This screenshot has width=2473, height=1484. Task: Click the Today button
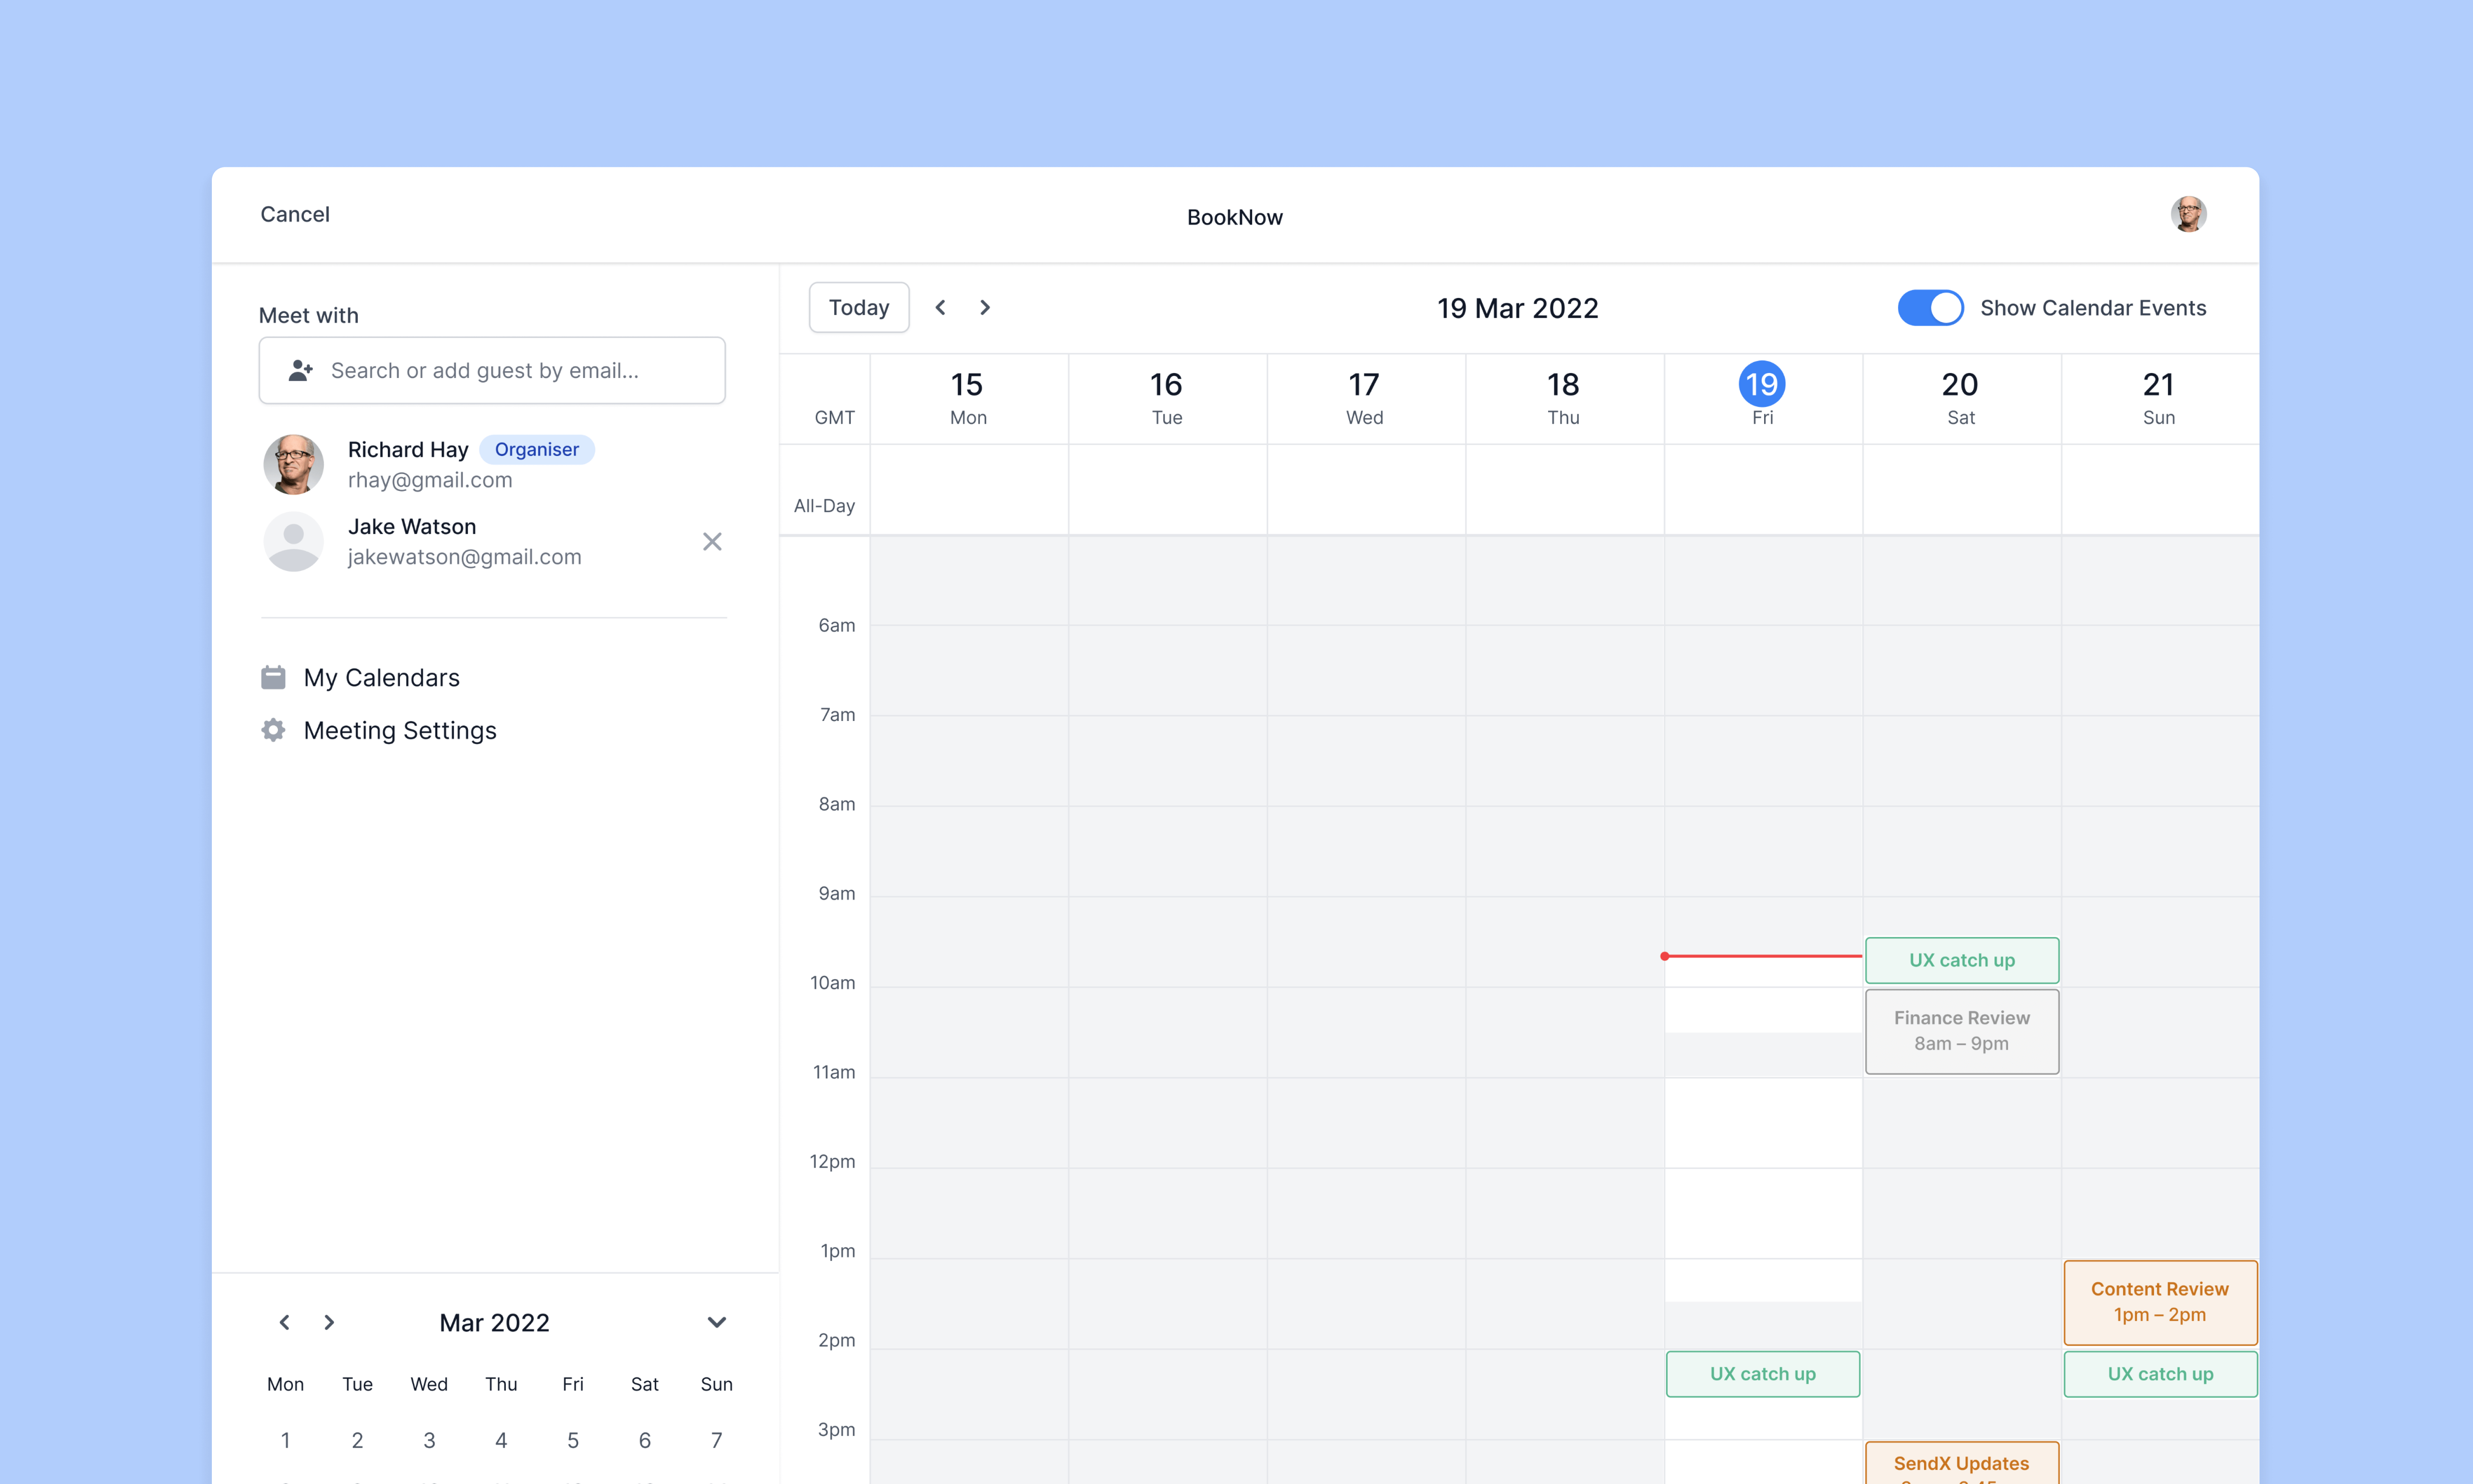(x=858, y=307)
